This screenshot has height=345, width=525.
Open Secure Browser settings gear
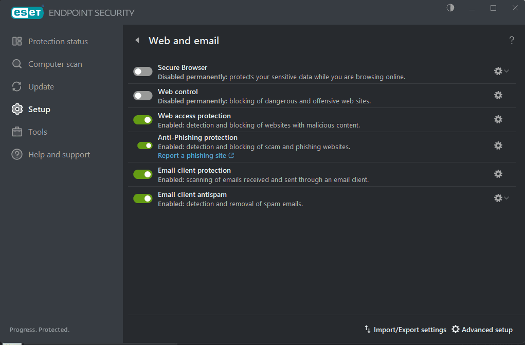click(x=498, y=71)
